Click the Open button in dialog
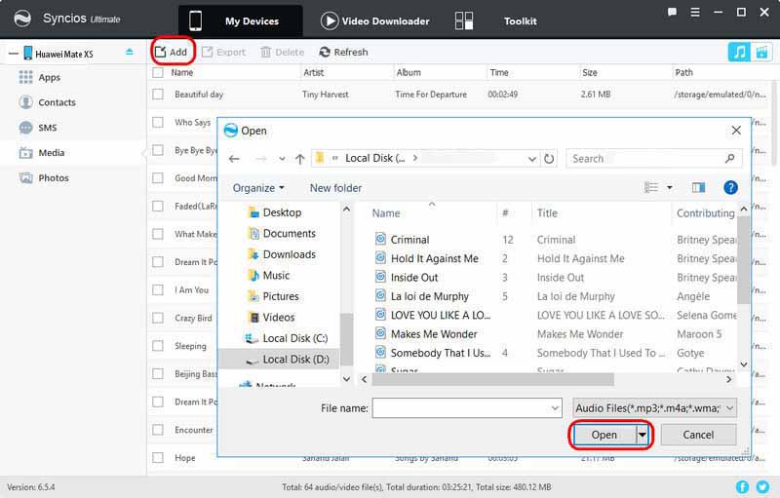 (604, 435)
